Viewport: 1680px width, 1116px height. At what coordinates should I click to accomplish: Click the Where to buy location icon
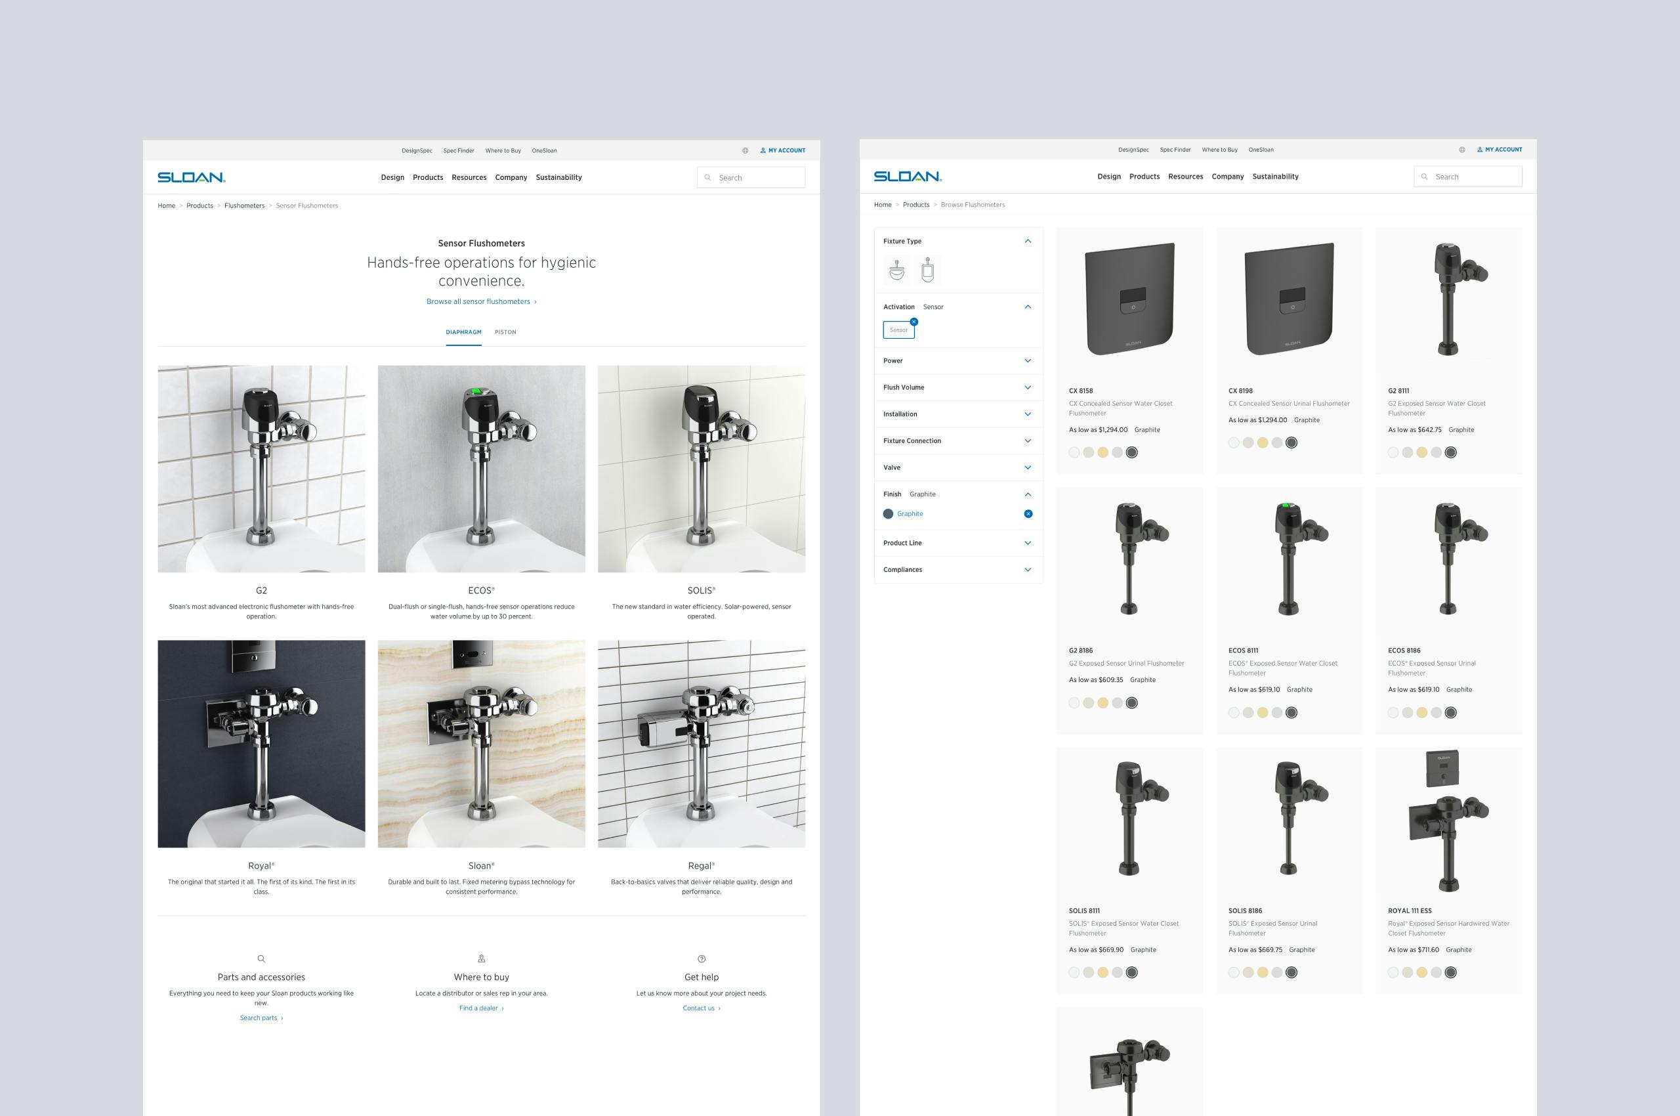(482, 958)
